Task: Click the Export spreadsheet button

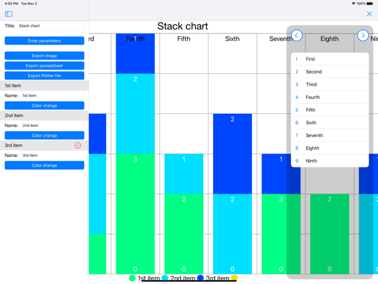Action: tap(45, 66)
